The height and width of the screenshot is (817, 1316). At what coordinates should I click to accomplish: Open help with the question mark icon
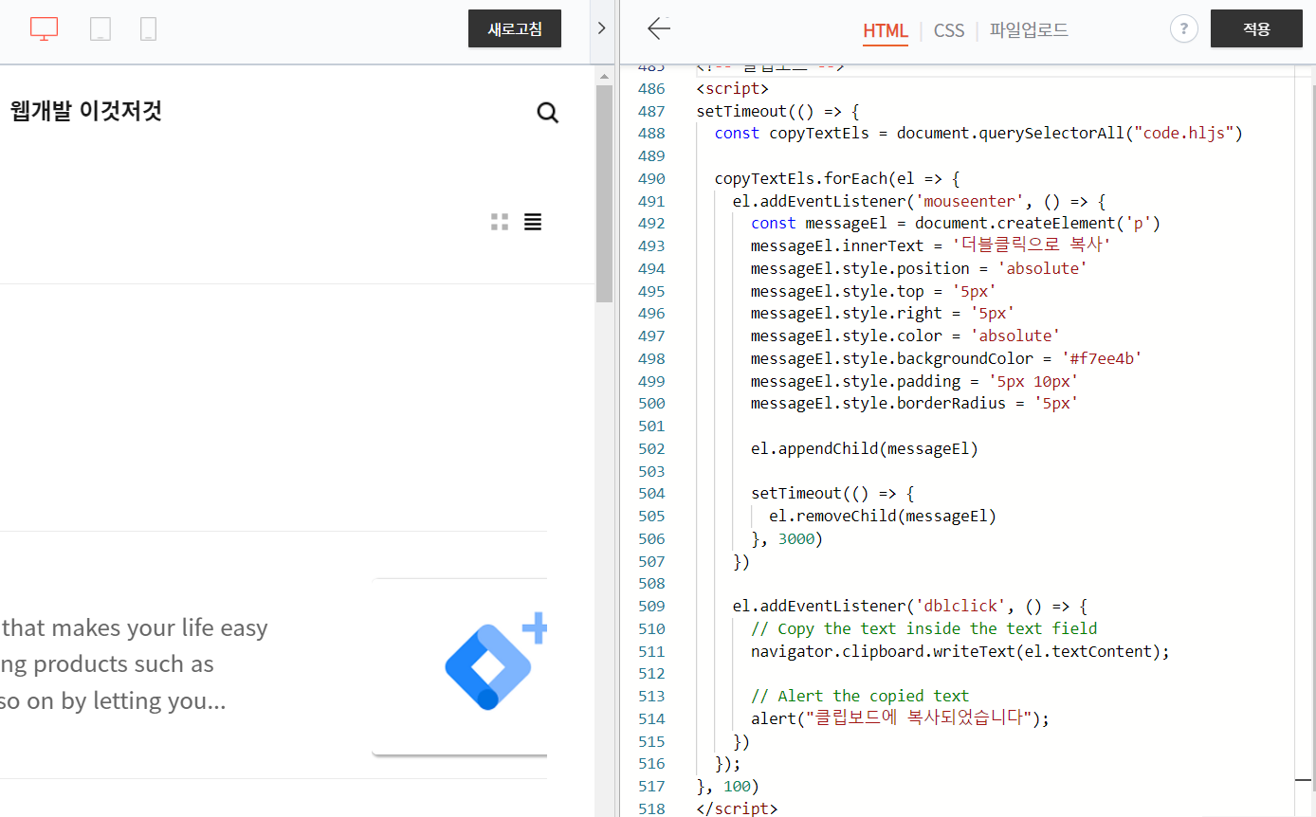click(x=1183, y=28)
